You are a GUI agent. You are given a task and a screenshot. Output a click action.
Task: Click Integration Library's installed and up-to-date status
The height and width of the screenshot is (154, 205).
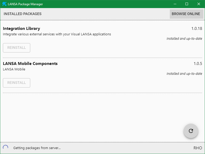point(184,39)
